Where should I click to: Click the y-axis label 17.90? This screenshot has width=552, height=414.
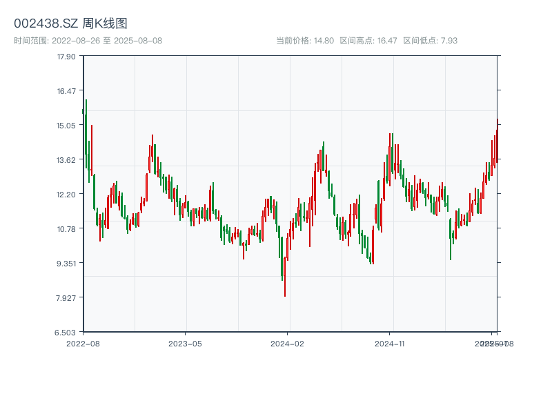pos(66,57)
